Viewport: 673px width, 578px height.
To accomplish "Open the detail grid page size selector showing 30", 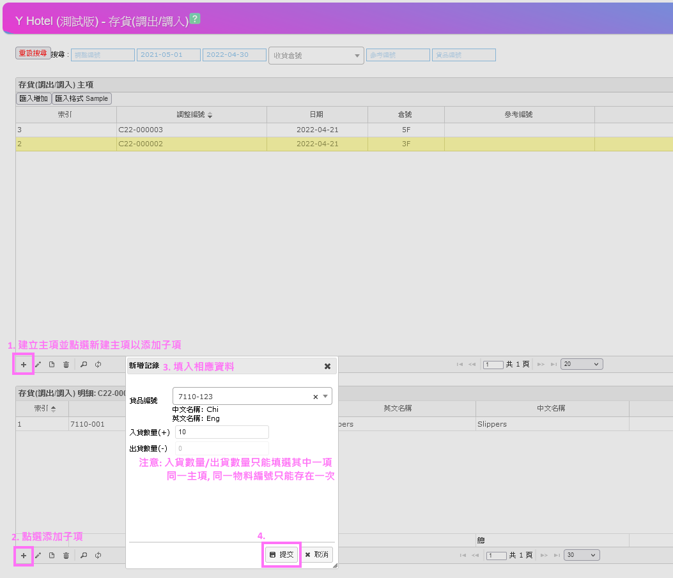I will coord(581,555).
